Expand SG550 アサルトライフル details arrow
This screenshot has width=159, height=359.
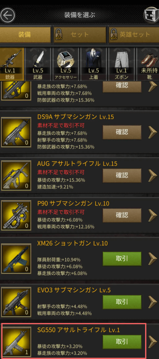point(153,342)
